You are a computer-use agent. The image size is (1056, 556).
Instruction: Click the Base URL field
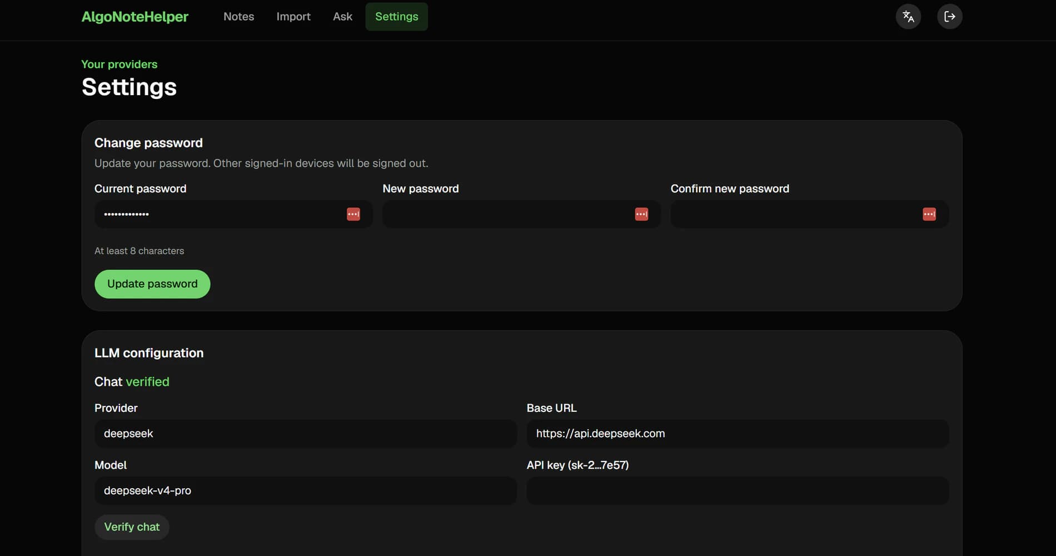(738, 434)
